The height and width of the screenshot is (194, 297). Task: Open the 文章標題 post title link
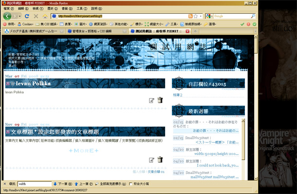tap(55, 132)
